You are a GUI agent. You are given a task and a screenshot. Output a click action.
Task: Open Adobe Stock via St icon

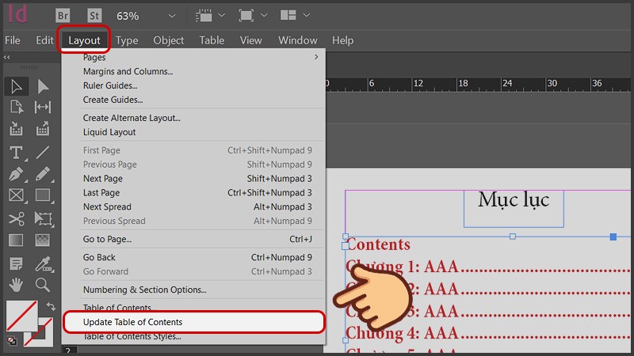tap(94, 16)
